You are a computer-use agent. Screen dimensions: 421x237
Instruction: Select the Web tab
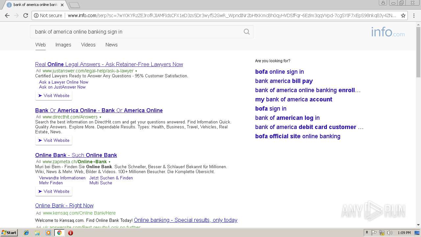pyautogui.click(x=40, y=45)
